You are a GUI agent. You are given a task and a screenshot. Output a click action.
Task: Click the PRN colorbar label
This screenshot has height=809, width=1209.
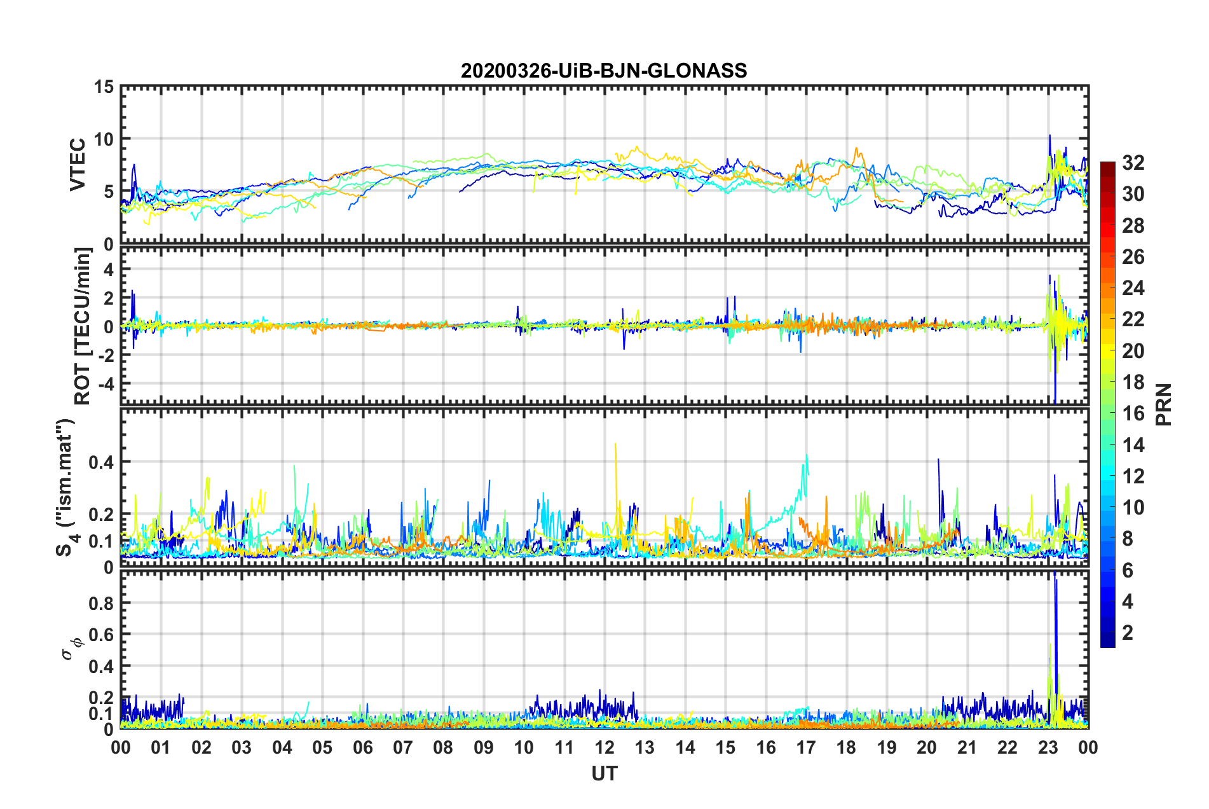pyautogui.click(x=1163, y=405)
